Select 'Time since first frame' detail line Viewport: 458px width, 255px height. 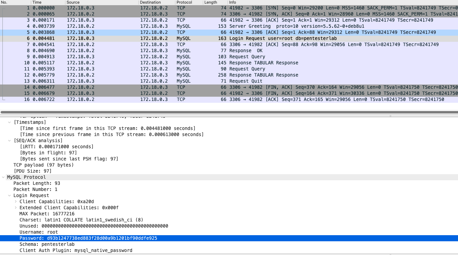tap(108, 128)
